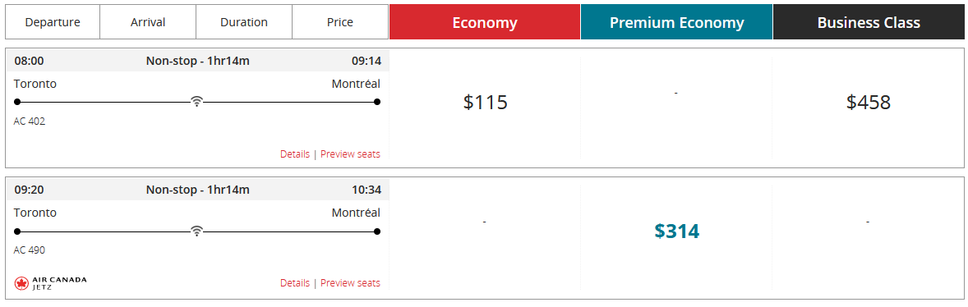Click the 09:20 Non-stop flight header
Image resolution: width=968 pixels, height=307 pixels.
197,190
